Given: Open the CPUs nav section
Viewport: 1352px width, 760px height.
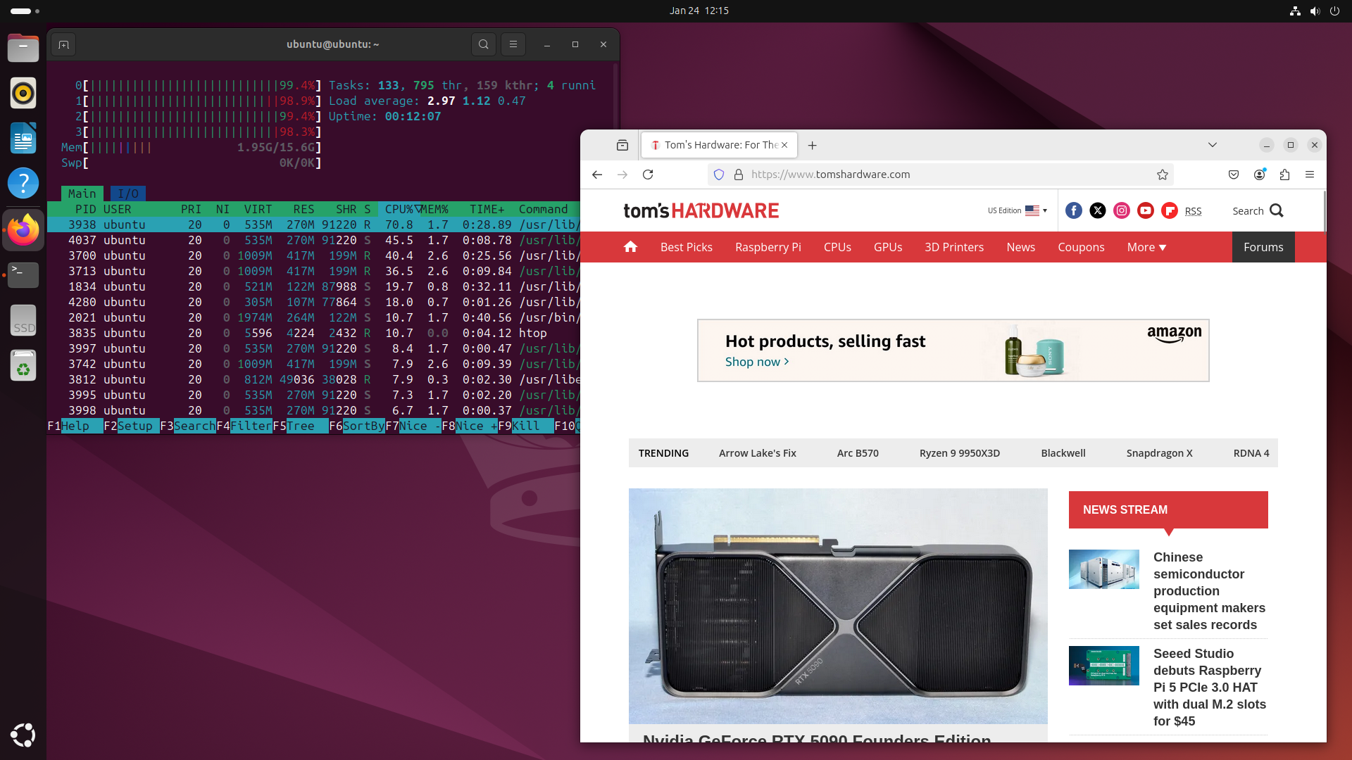Looking at the screenshot, I should click(837, 247).
